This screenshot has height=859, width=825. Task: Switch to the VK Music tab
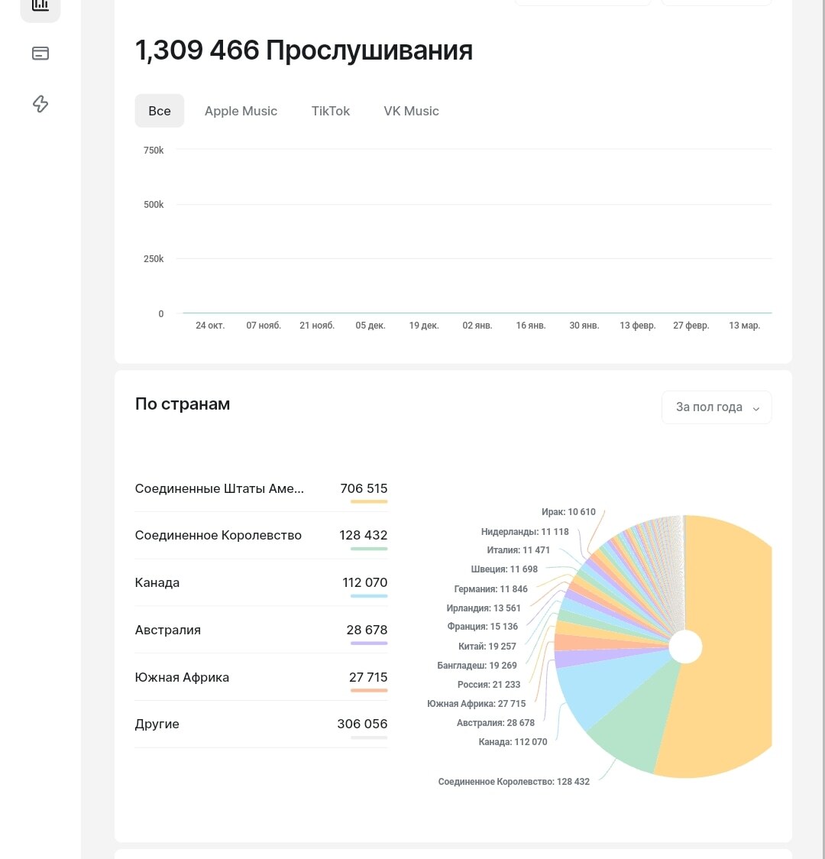[411, 111]
